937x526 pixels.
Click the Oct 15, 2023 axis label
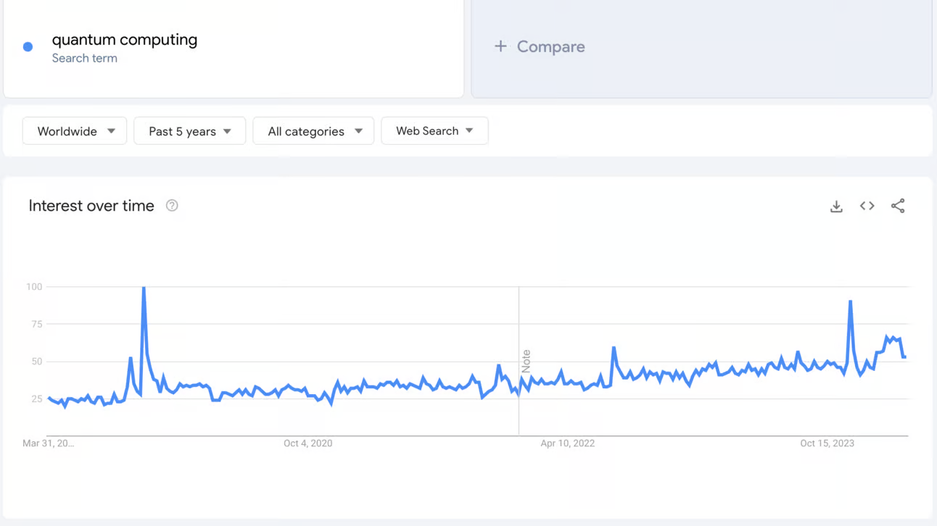[x=827, y=443]
